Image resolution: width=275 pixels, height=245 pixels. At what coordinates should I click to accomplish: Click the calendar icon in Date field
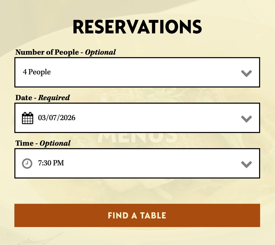click(27, 118)
